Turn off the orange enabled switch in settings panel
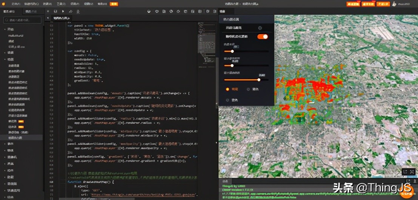Image resolution: width=418 pixels, height=200 pixels. tap(263, 36)
